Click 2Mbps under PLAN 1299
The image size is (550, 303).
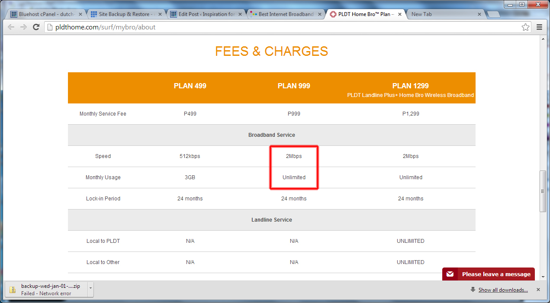tap(411, 156)
